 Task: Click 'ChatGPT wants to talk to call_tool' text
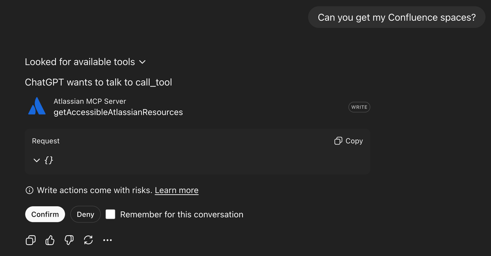coord(98,82)
